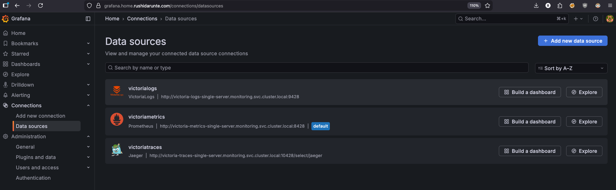Click Add new data source button
616x190 pixels.
pos(573,41)
